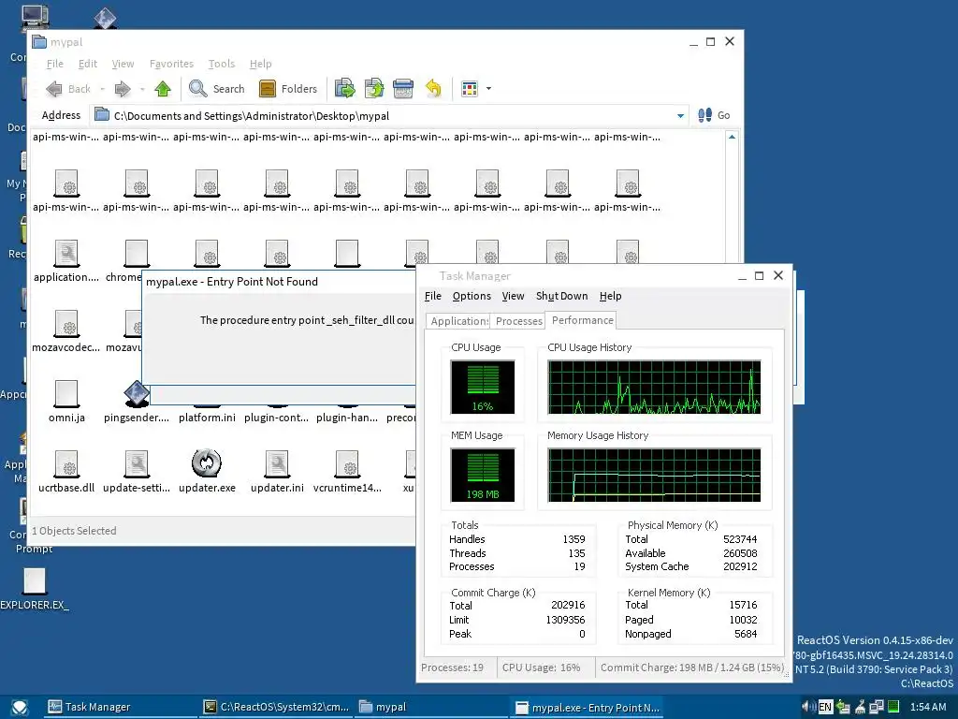Open the Edit menu in mypal window

click(x=87, y=64)
